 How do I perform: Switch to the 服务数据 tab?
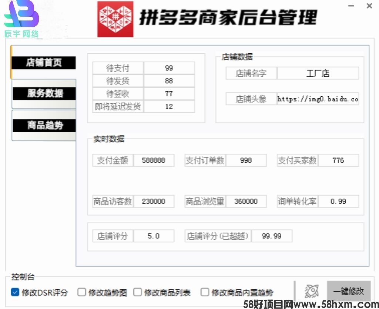[x=44, y=93]
